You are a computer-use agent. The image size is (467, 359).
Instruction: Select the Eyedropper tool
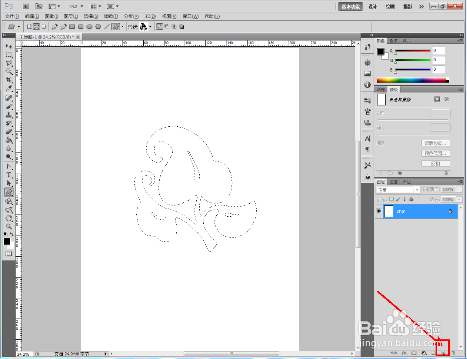click(9, 88)
